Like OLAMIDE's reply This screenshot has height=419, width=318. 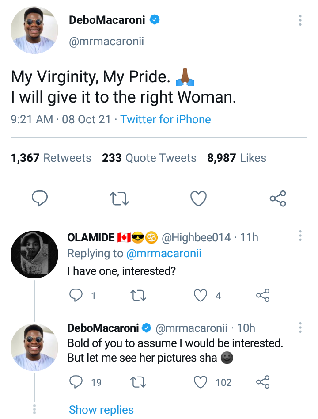click(201, 295)
